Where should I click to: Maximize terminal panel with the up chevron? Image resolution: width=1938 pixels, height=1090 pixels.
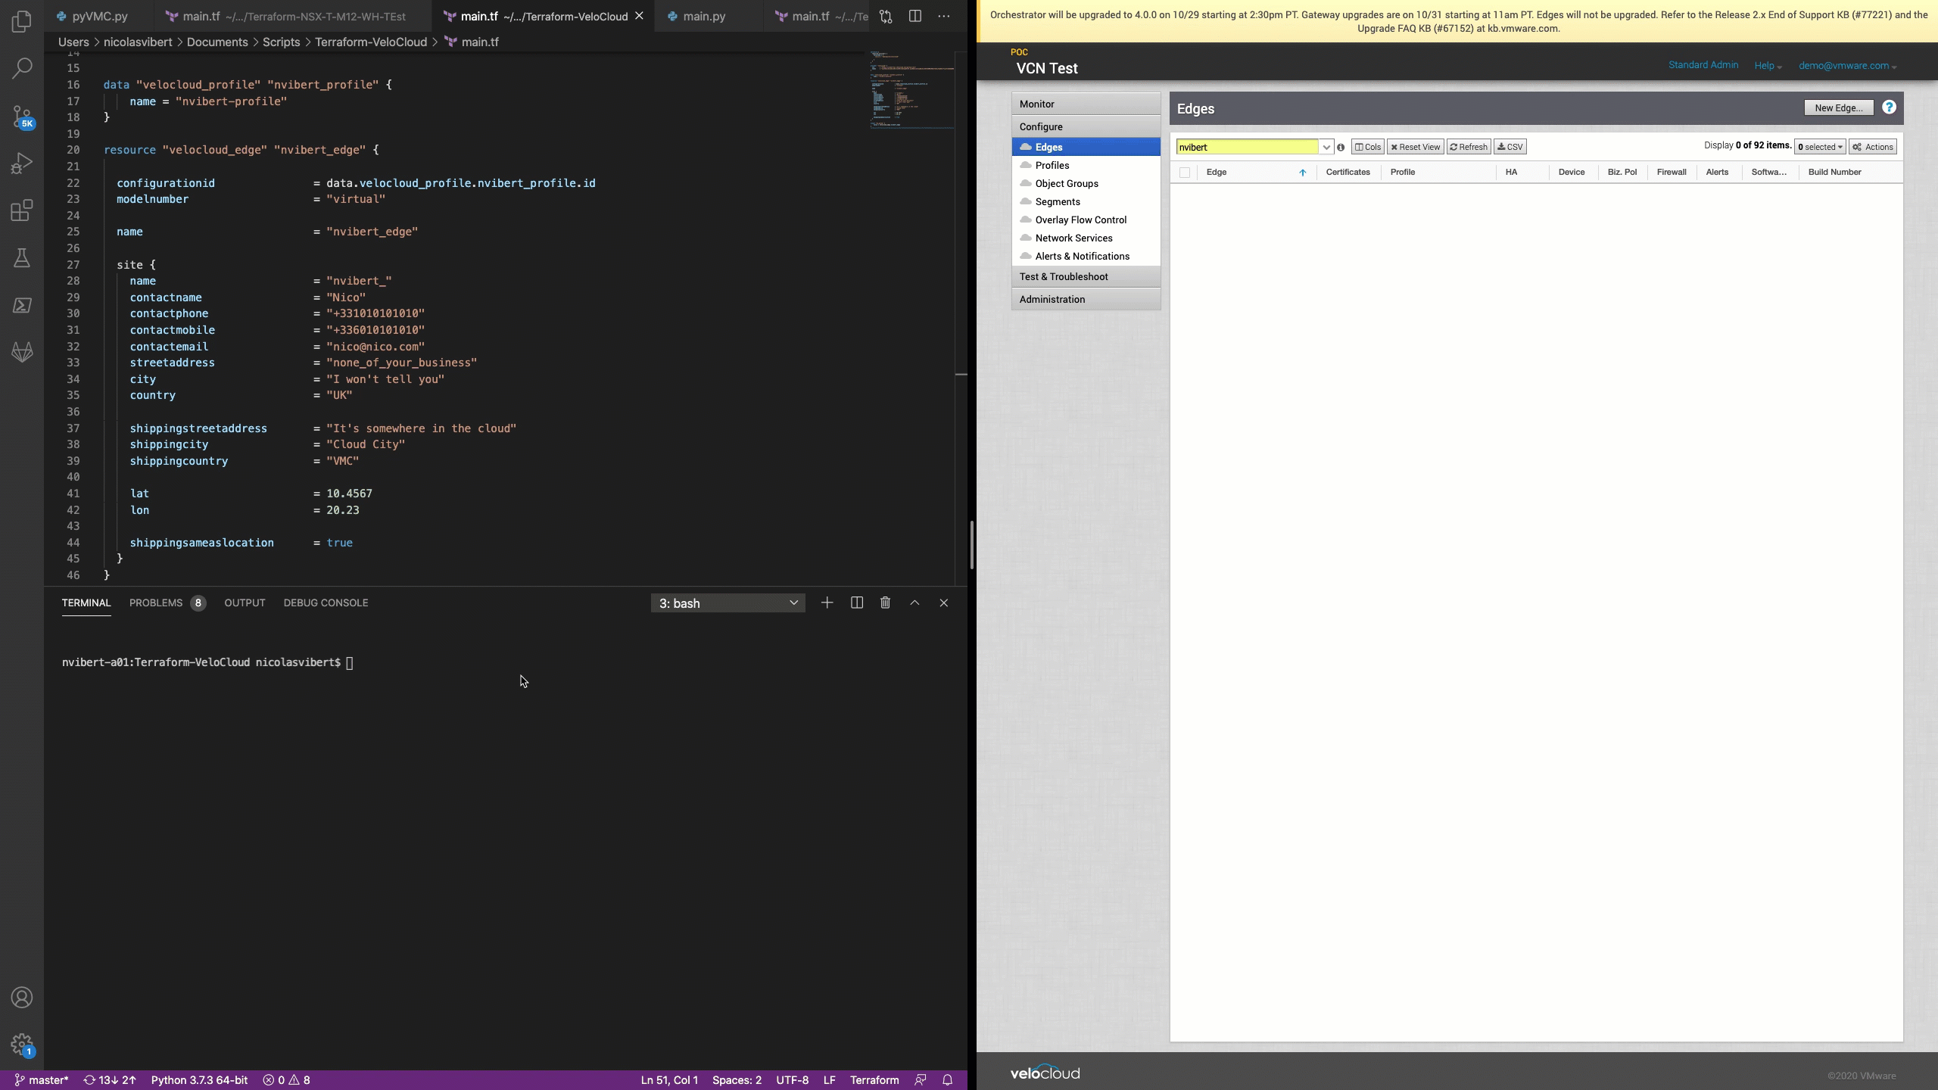coord(914,603)
